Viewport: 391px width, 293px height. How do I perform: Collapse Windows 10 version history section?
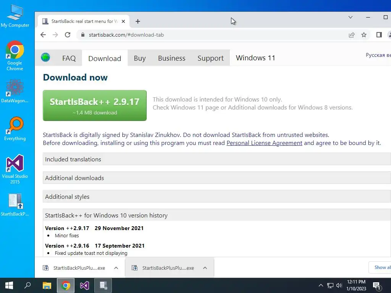[217, 215]
